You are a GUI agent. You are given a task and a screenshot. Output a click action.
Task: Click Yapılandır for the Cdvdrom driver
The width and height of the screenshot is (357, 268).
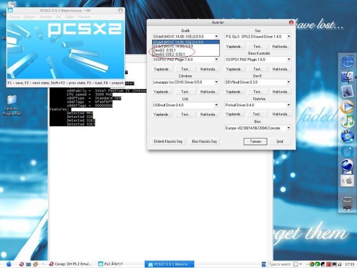tap(162, 92)
